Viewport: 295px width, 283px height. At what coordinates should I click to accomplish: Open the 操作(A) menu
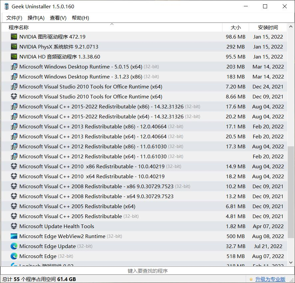pos(36,18)
